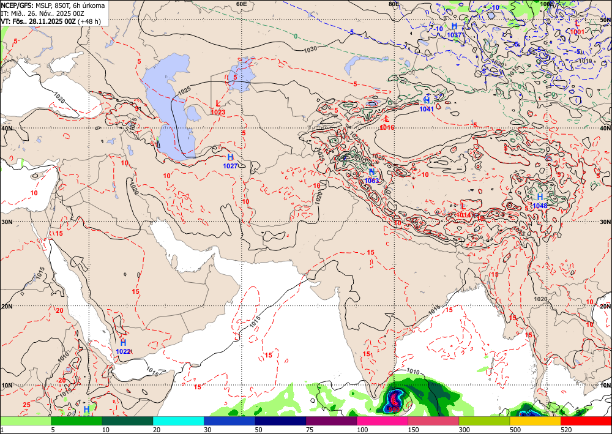Click the red L symbol above 1016

coord(387,119)
